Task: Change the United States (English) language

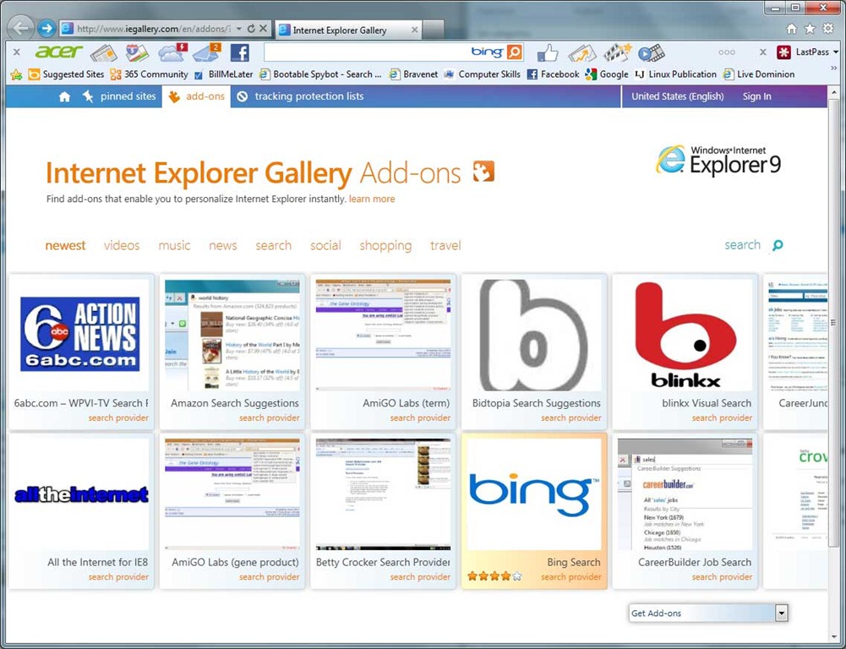Action: click(x=678, y=96)
